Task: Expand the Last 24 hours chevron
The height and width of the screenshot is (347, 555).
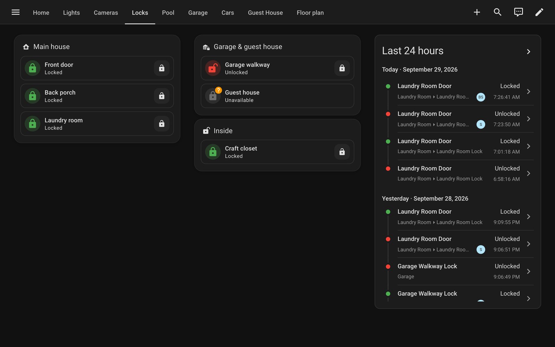Action: coord(529,51)
